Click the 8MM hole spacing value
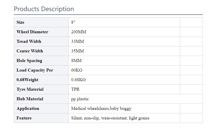The width and height of the screenshot is (216, 130). tap(76, 61)
